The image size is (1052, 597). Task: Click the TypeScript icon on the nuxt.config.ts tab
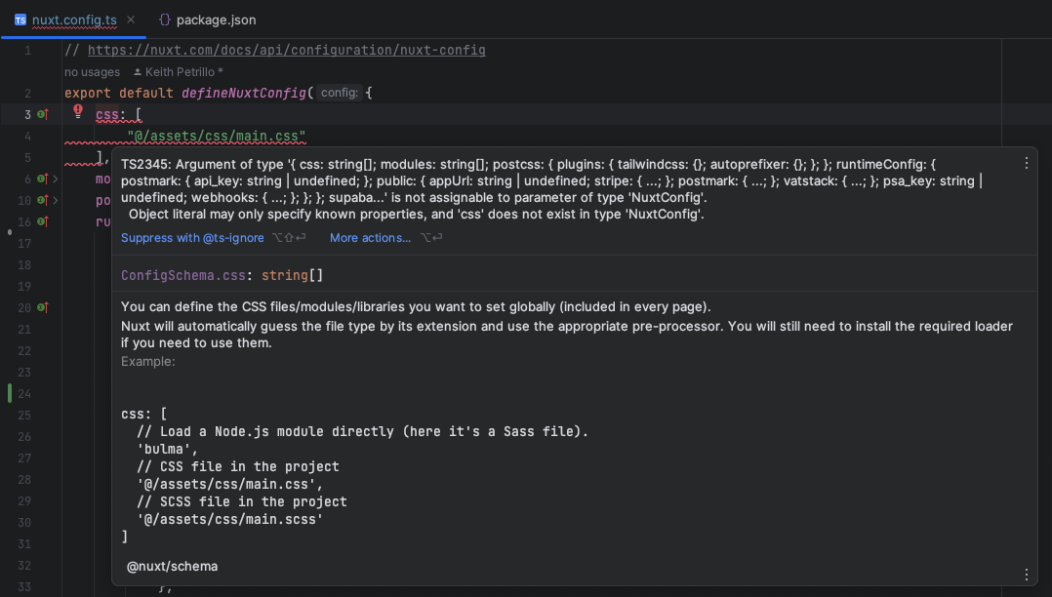20,18
